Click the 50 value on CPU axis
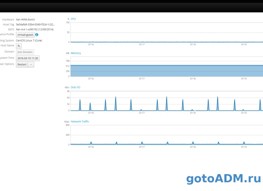 (68, 32)
